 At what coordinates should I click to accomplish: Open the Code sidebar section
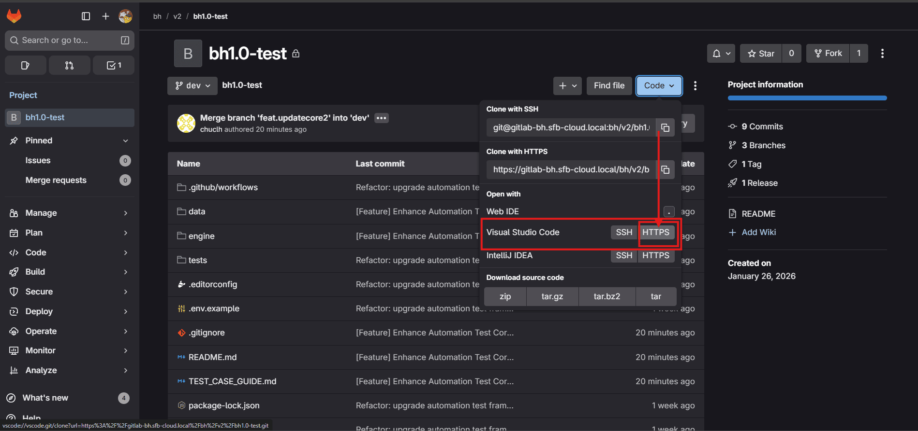click(x=70, y=252)
